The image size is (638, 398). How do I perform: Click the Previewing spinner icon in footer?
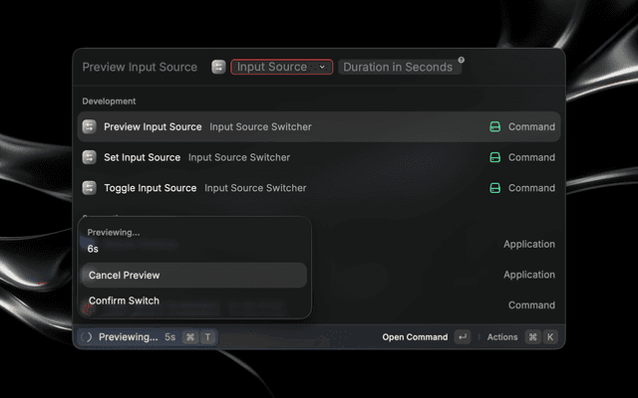(x=86, y=337)
